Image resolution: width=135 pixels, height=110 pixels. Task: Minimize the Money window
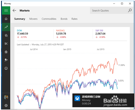pos(114,3)
